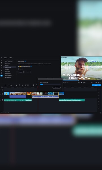Click the help icon next to Noise removal heading

[x=25, y=61]
